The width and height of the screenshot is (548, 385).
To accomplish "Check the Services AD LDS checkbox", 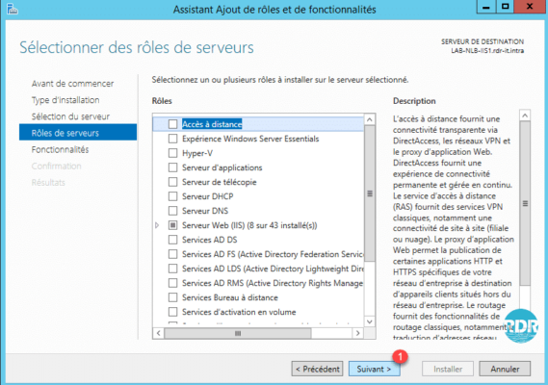I will (172, 269).
